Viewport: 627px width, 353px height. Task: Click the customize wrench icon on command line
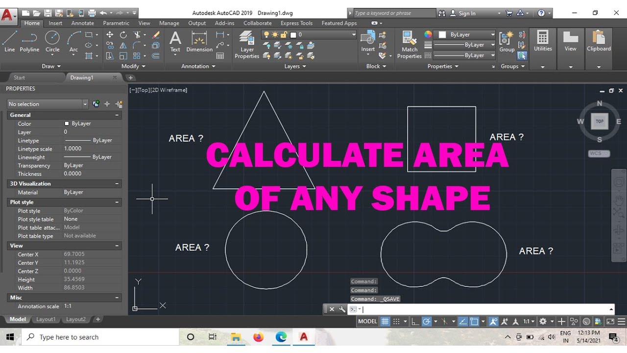(342, 309)
